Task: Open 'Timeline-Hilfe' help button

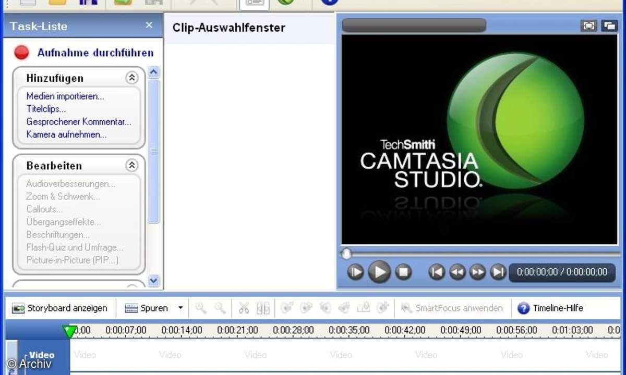Action: [550, 308]
